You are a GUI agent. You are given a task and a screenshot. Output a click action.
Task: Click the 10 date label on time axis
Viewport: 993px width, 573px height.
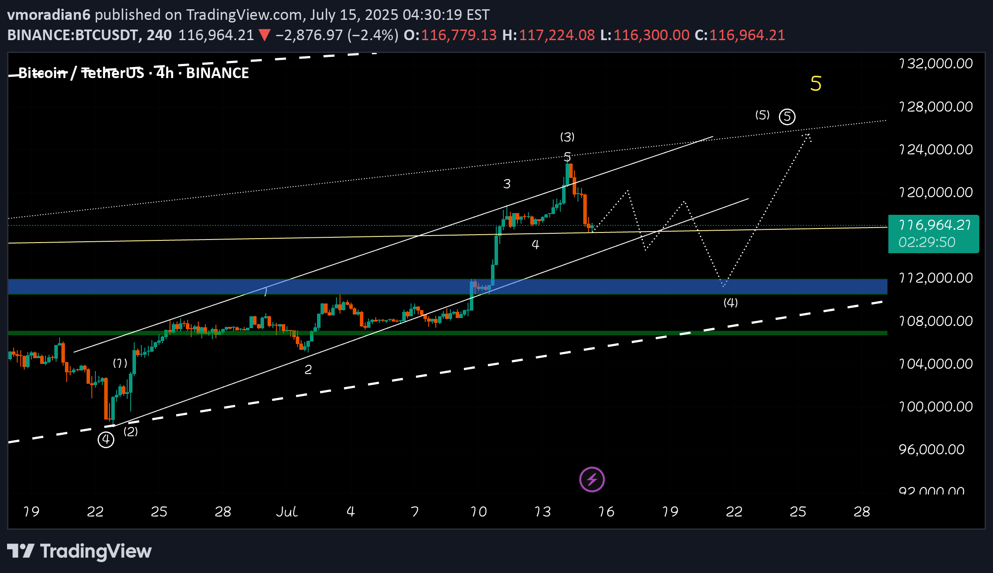478,512
